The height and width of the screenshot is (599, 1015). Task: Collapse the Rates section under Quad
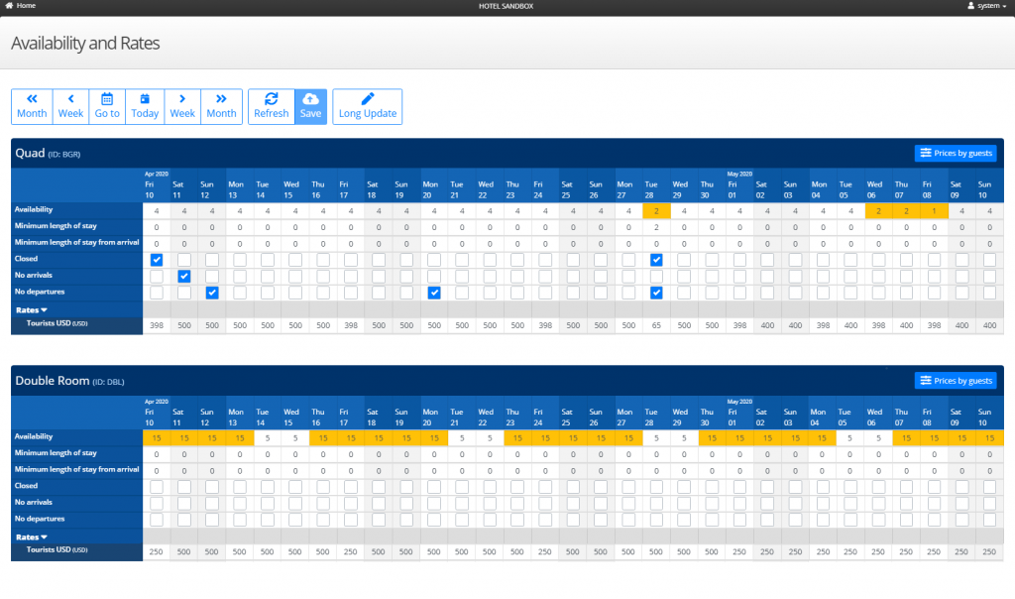31,310
